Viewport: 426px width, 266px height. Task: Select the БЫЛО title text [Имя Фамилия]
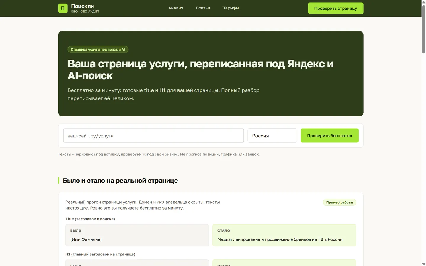pos(86,239)
